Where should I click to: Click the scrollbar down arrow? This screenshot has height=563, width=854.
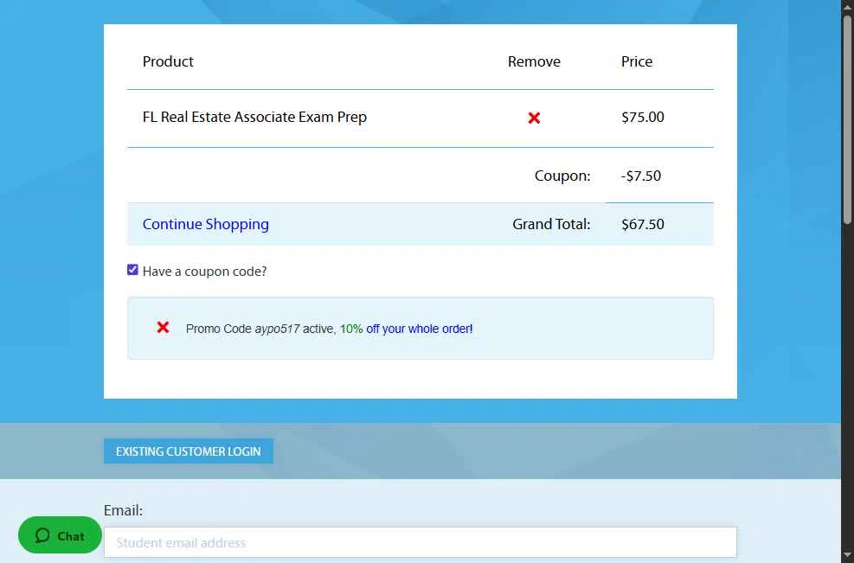(847, 556)
